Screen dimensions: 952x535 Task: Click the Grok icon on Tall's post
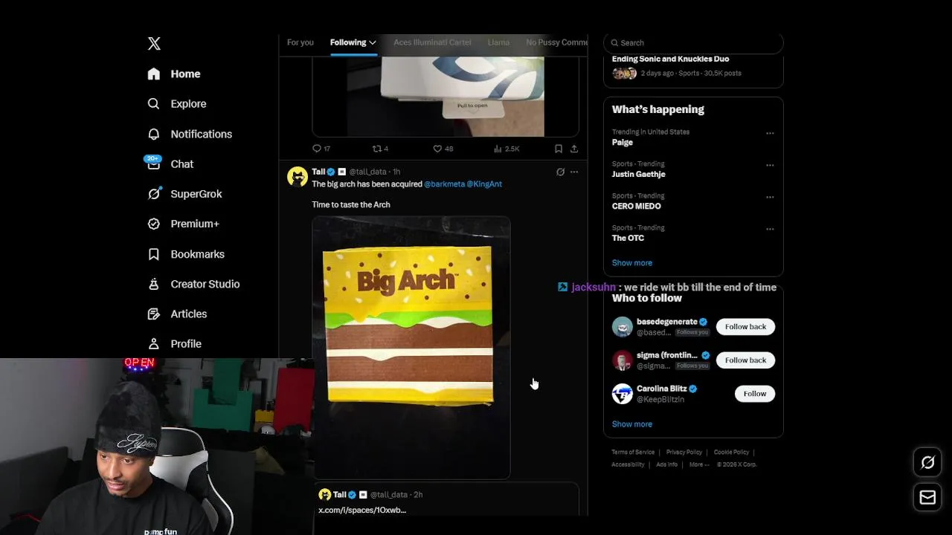560,172
